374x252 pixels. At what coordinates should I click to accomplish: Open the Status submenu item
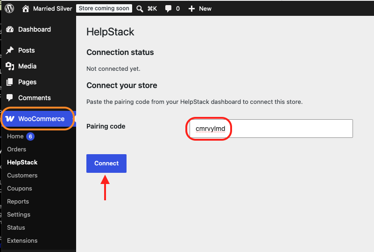point(16,227)
